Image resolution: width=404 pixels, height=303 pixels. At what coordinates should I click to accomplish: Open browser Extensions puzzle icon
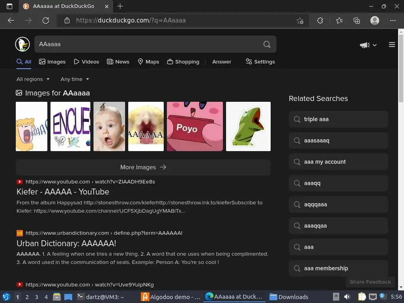click(320, 21)
